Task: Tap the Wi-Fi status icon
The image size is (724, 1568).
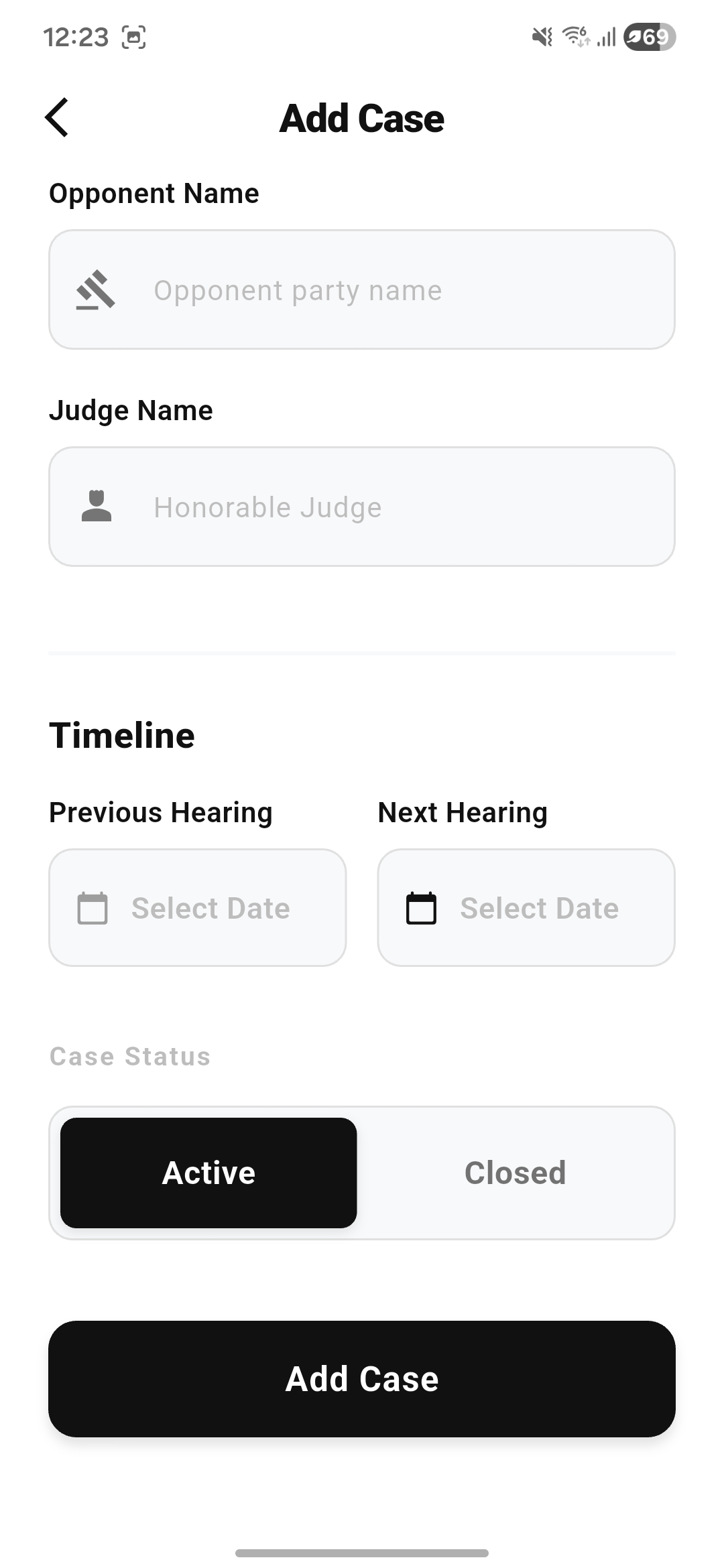Action: [576, 36]
